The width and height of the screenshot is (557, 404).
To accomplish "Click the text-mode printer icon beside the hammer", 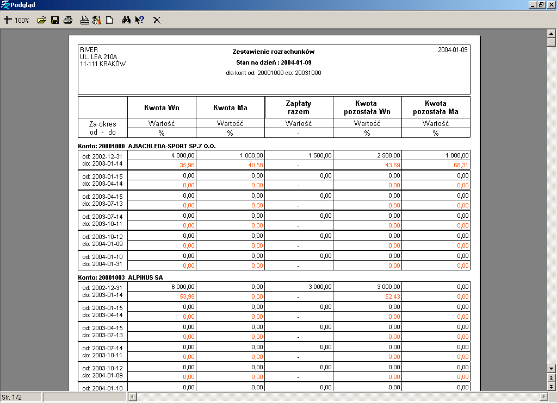I will click(84, 20).
